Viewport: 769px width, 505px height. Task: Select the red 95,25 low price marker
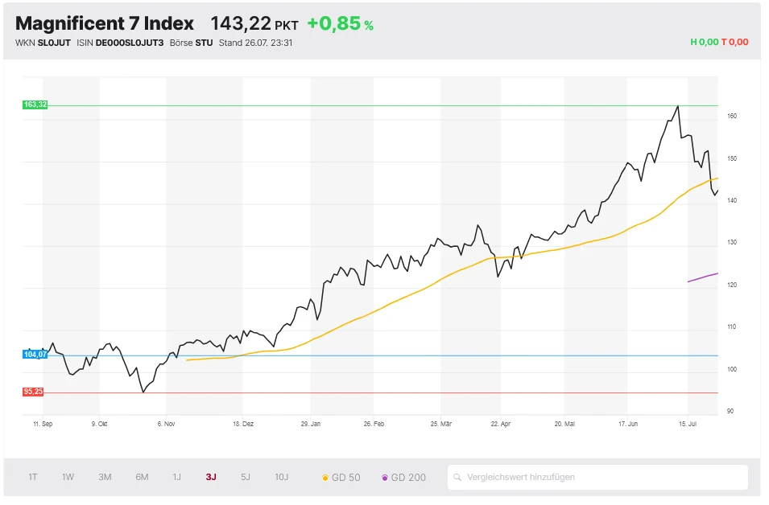(x=33, y=392)
